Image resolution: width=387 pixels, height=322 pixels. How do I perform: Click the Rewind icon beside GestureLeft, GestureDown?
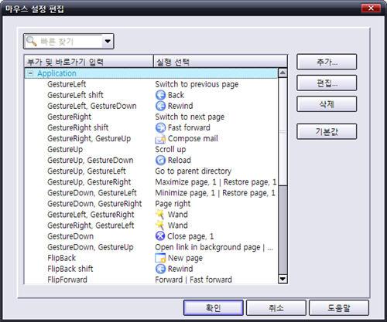point(160,106)
